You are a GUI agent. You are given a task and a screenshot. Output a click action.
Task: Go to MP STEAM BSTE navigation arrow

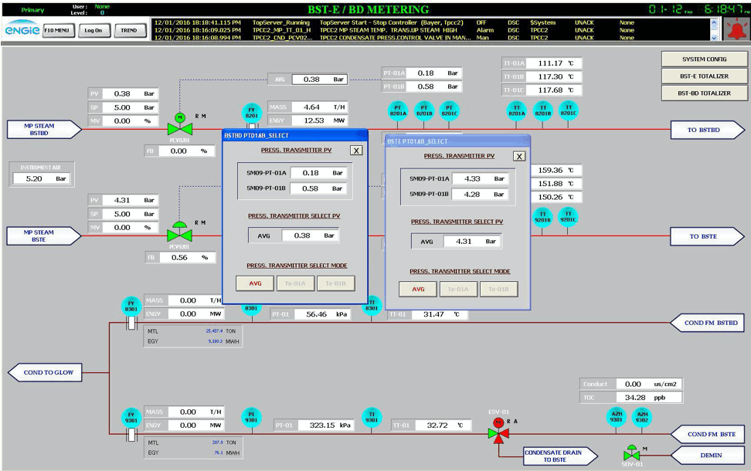(x=43, y=236)
